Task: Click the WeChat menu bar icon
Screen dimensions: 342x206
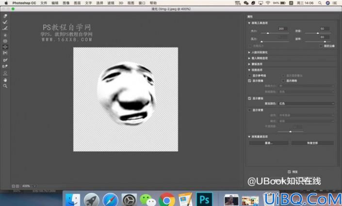Action: coord(246,3)
